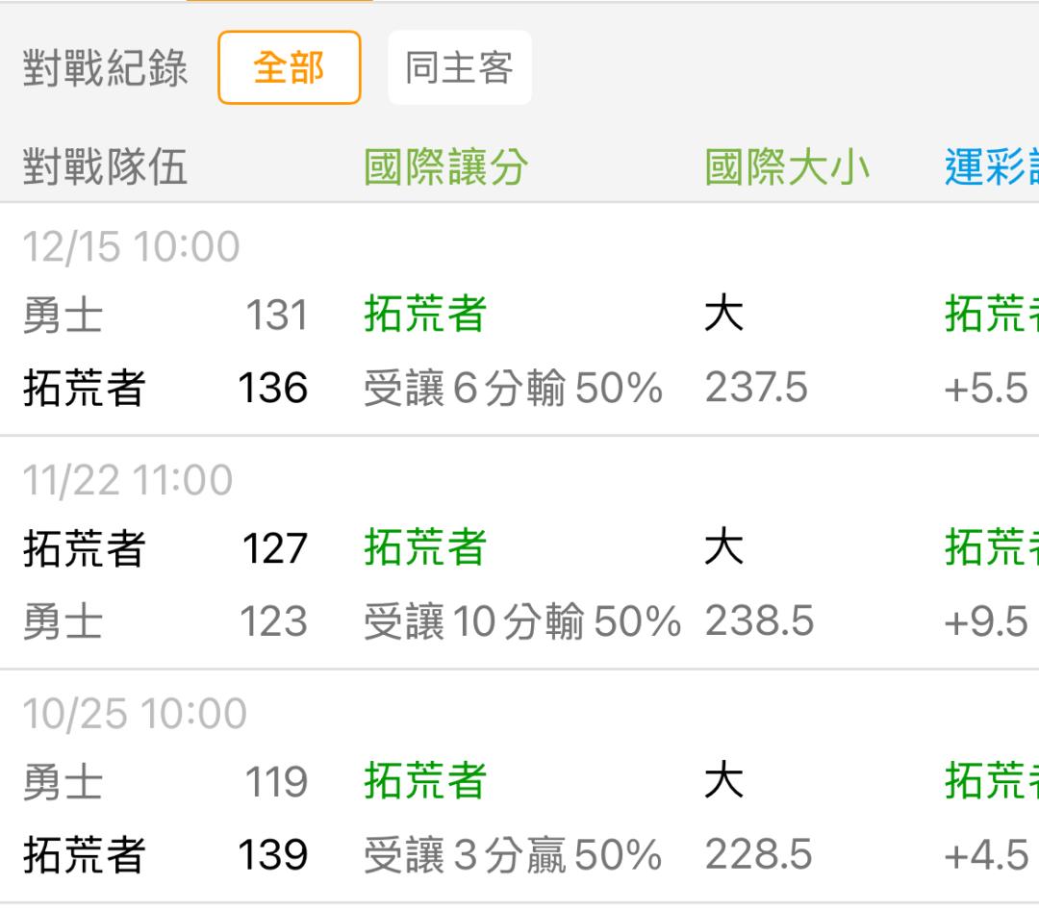
Task: Click the 國際讓分 column header
Action: [x=445, y=167]
